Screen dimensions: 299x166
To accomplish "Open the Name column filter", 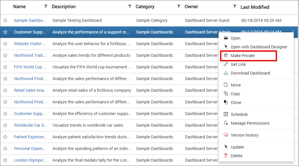I will pos(46,6).
